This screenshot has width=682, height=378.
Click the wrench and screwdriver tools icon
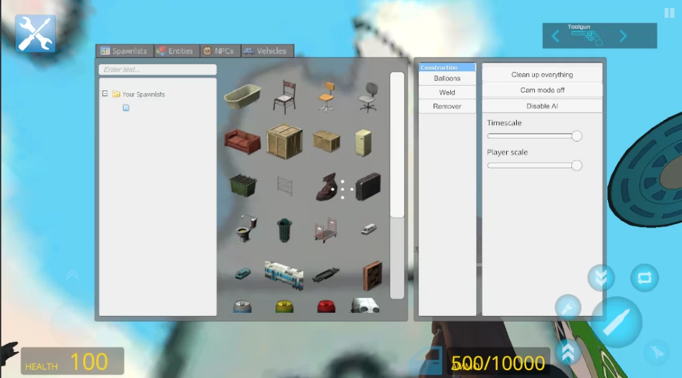click(x=35, y=34)
